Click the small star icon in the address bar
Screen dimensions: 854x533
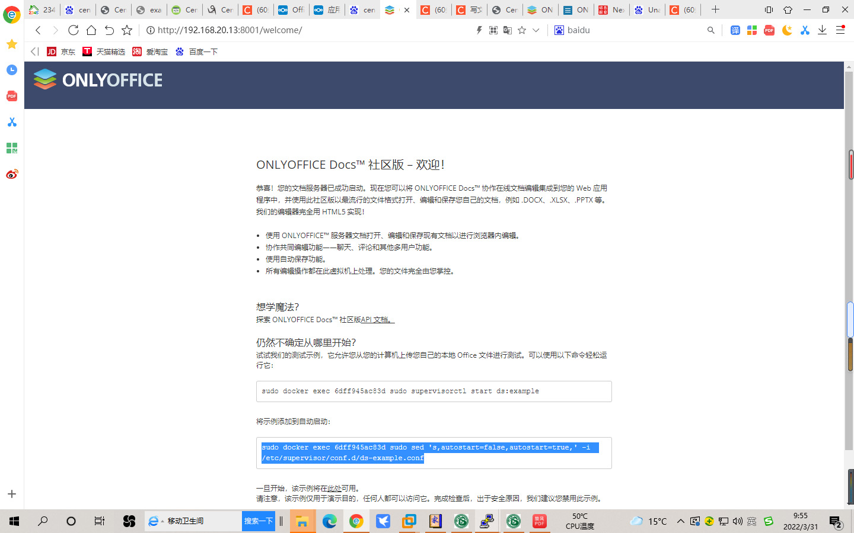522,30
